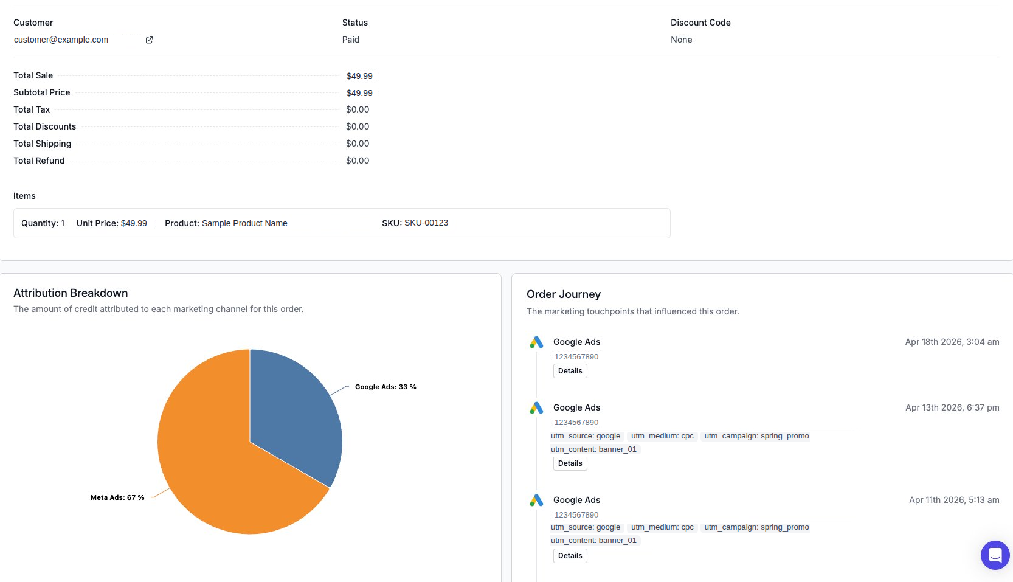Expand Details on the Apr 13th touchpoint

coord(570,463)
